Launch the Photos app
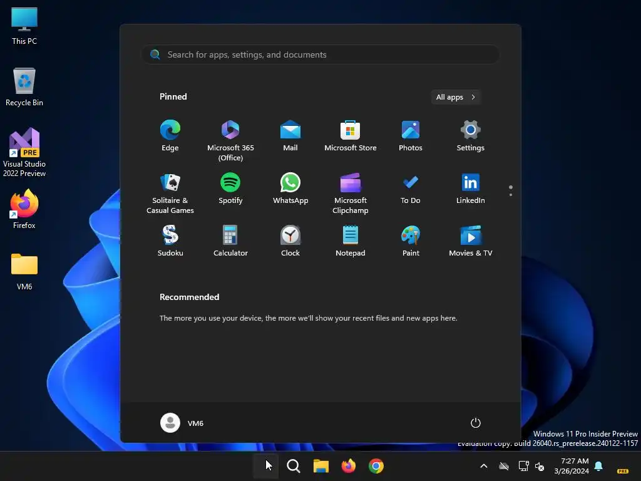Viewport: 641px width, 481px height. (x=411, y=136)
